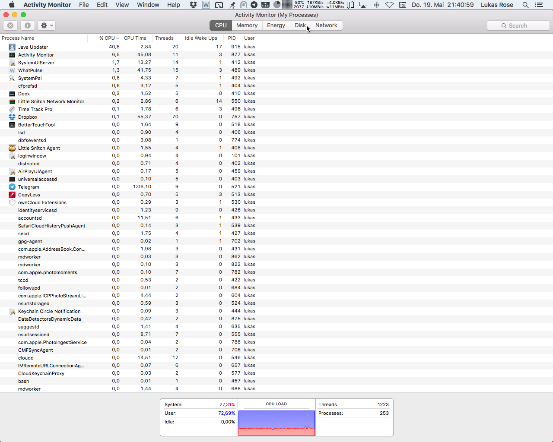Click the CPU Load graph
This screenshot has width=553, height=442.
click(276, 423)
